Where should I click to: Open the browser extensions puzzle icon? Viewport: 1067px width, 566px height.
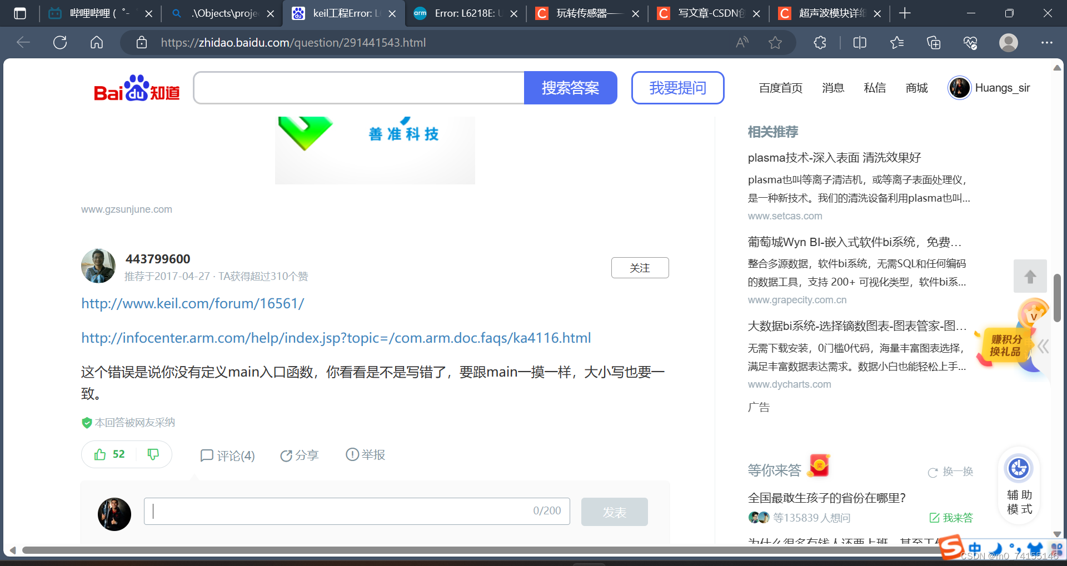coord(820,42)
